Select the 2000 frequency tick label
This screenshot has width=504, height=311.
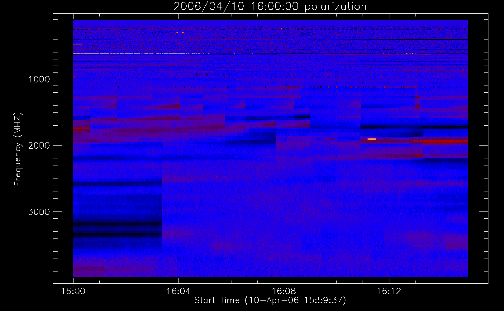(39, 146)
